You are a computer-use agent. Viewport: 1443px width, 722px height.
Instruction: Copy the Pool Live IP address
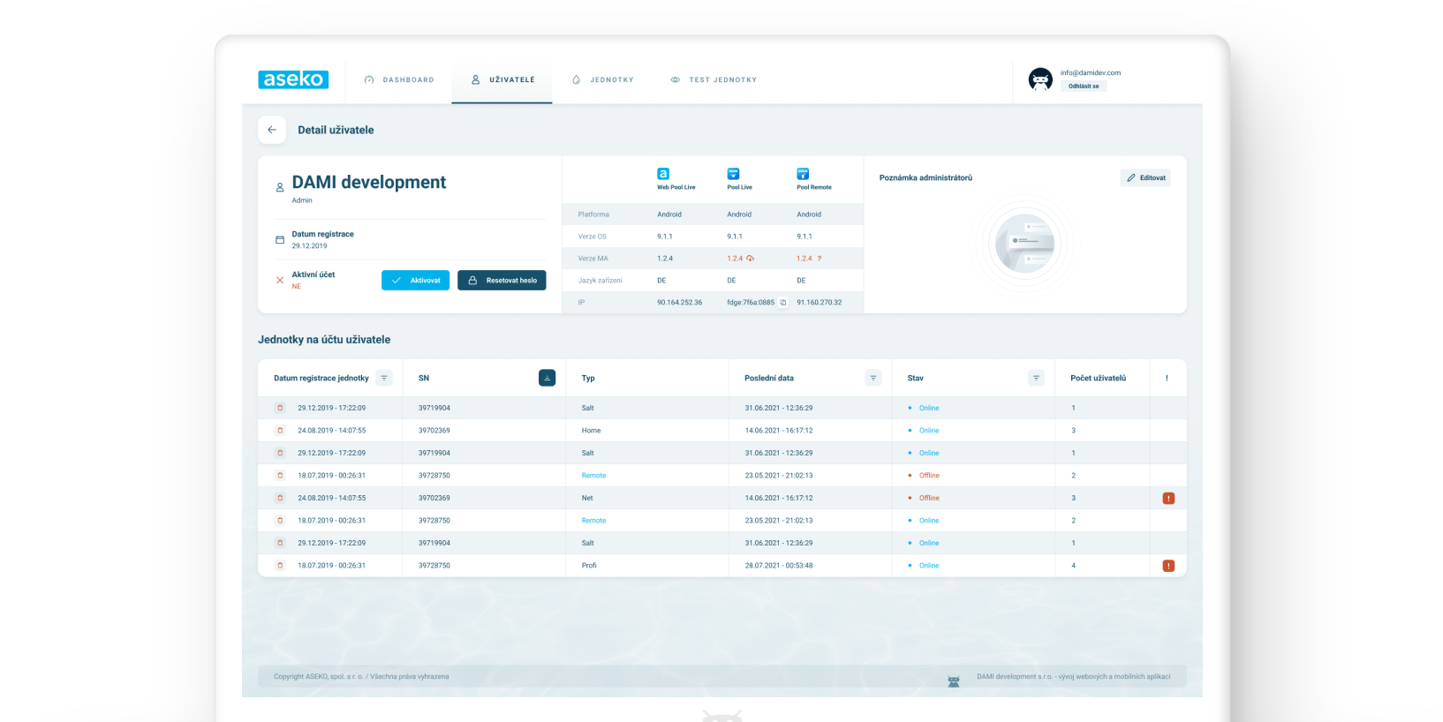pyautogui.click(x=783, y=303)
